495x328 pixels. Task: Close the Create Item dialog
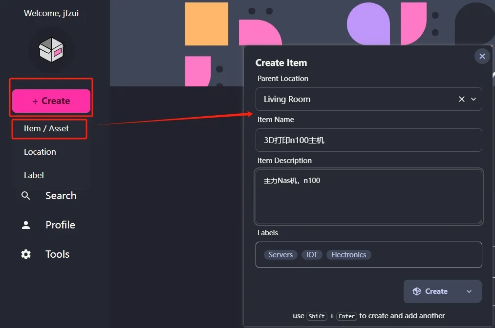click(482, 56)
